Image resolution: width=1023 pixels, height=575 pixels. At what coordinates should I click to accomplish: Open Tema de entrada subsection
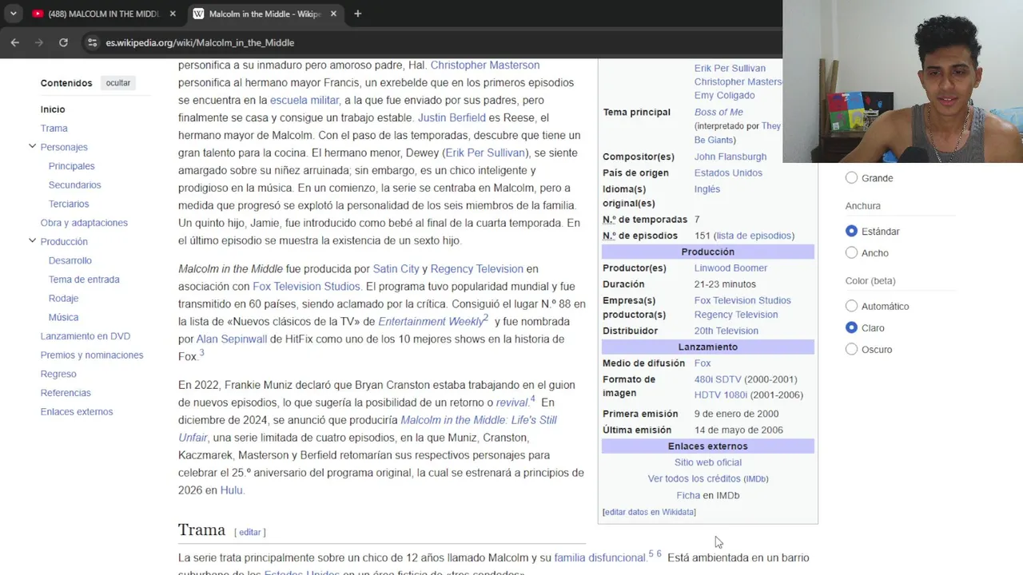84,280
